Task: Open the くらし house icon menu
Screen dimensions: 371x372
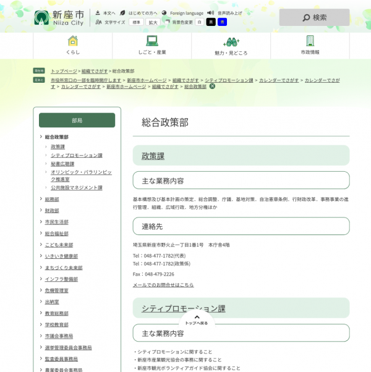Action: tap(72, 46)
